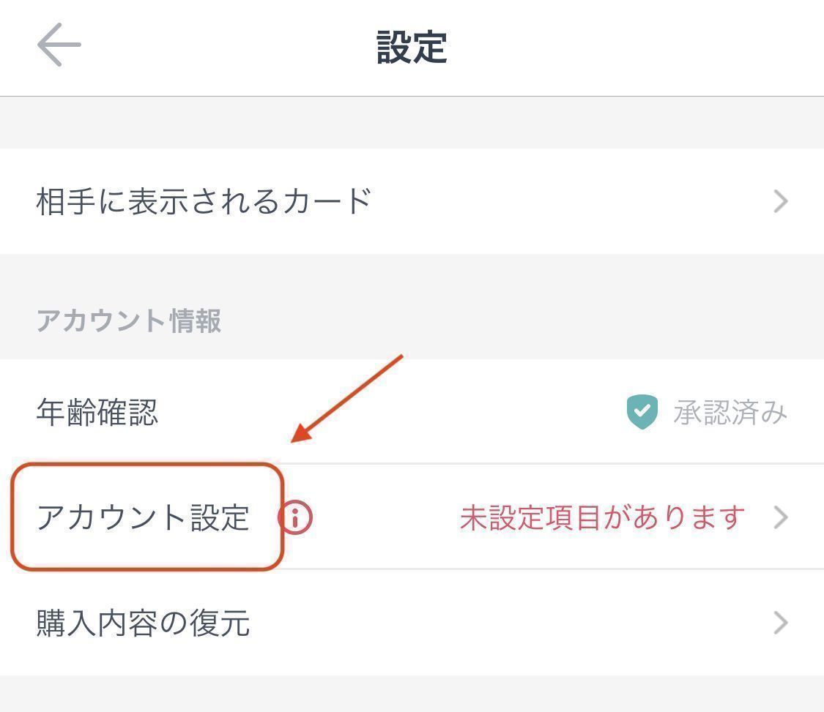
Task: Click the gray area below 購入内容の復元
Action: coord(412,694)
